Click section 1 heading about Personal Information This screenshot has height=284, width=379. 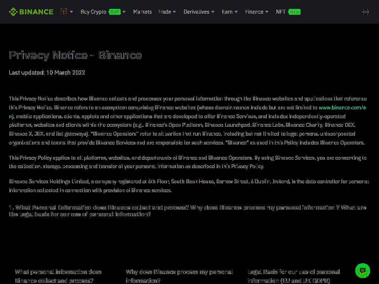[x=188, y=211]
